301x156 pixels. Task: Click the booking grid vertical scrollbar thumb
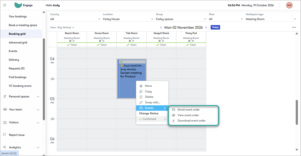[297, 112]
